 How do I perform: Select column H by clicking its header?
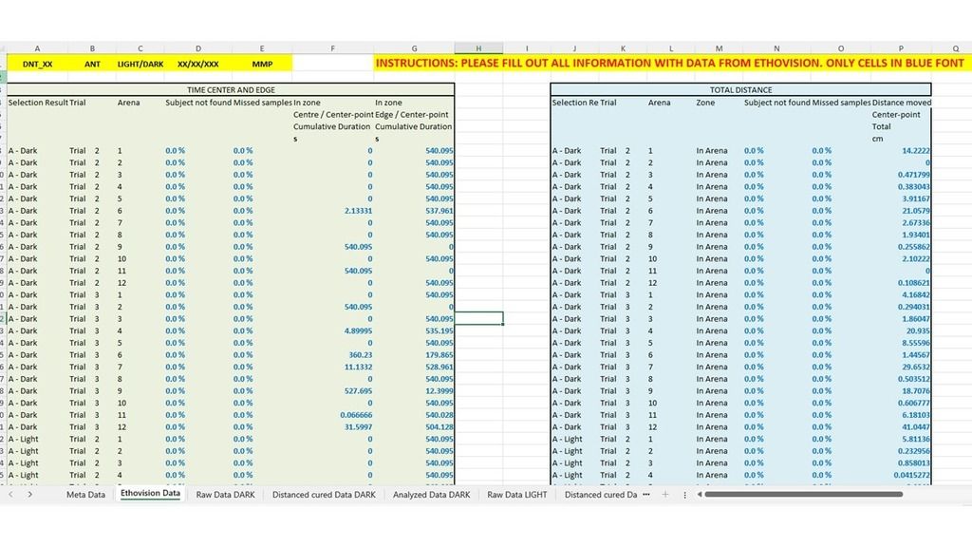pos(478,47)
